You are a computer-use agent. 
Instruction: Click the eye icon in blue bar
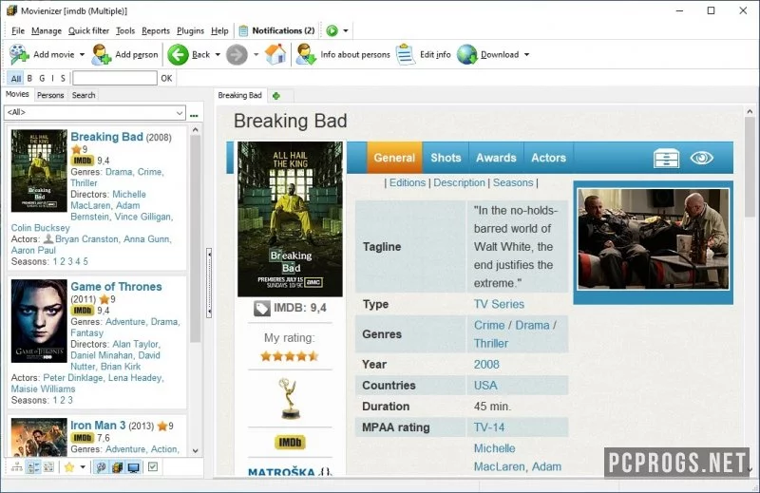tap(701, 158)
